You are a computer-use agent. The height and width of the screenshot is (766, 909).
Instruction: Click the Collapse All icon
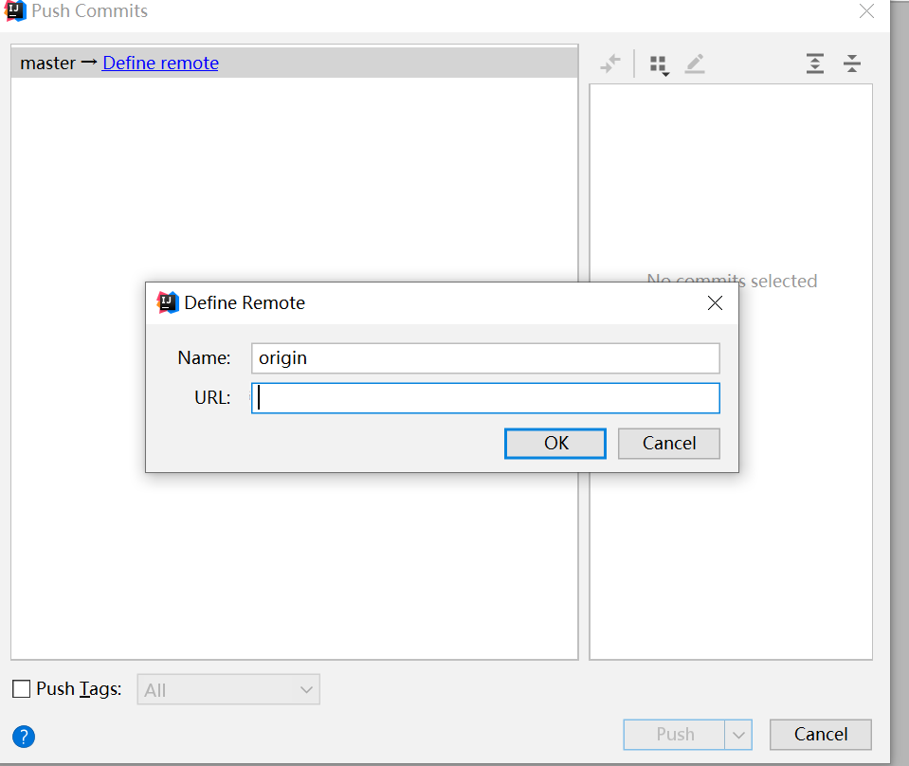[x=851, y=64]
